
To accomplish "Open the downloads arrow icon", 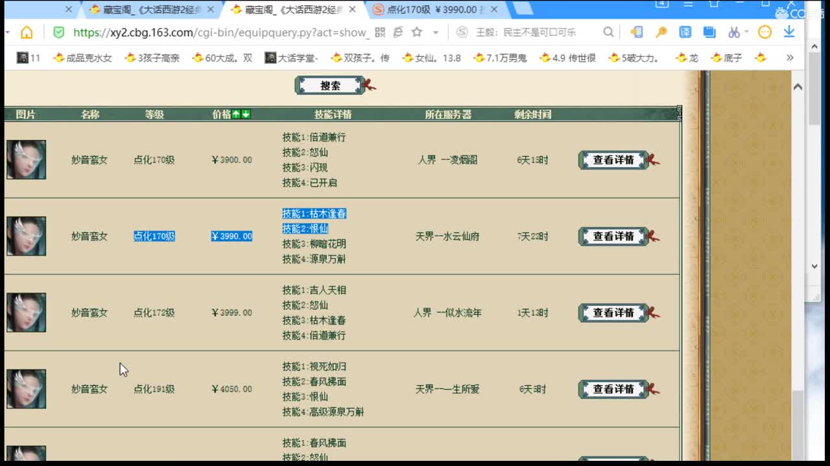I will pos(789,32).
